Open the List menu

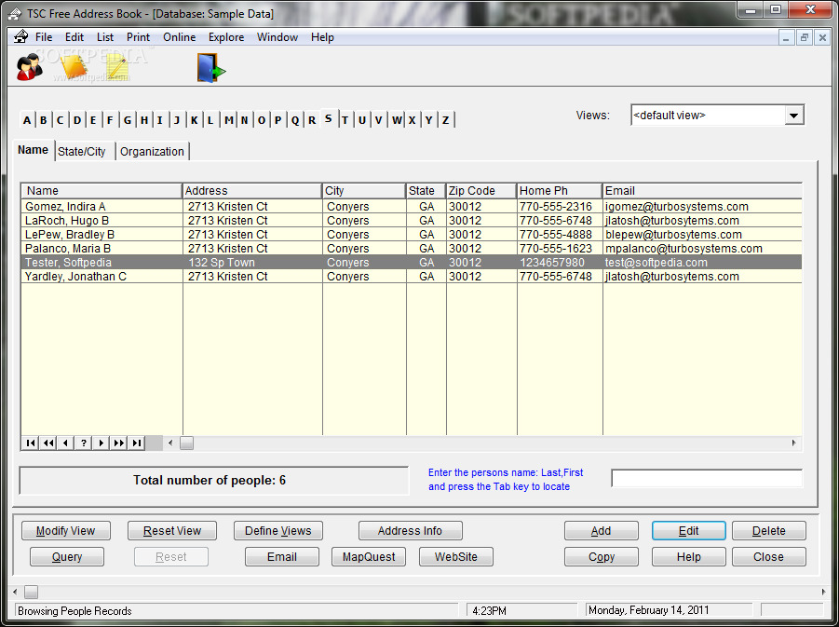point(105,37)
